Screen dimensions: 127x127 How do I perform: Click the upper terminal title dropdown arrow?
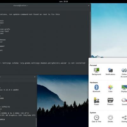(x=28, y=6)
